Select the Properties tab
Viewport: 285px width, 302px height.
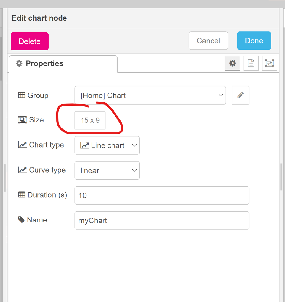pos(63,64)
